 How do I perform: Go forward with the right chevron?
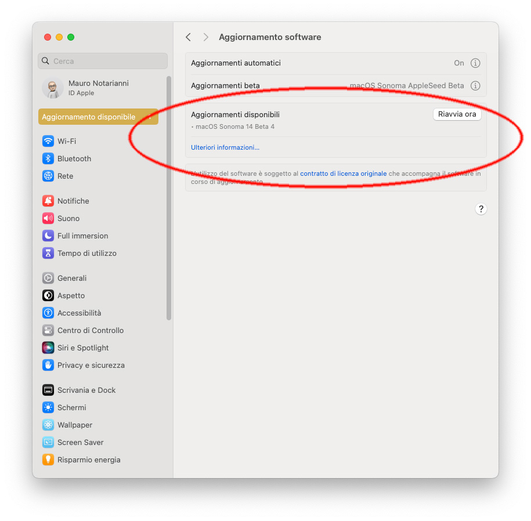[205, 37]
